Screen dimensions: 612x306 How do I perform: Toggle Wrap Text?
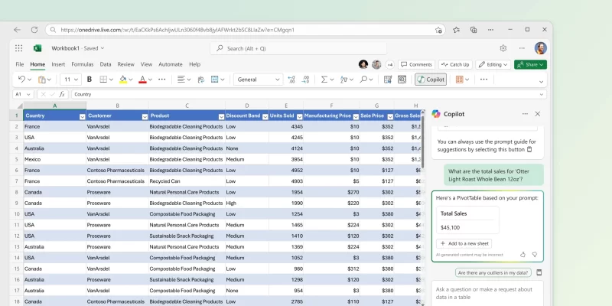tap(201, 80)
